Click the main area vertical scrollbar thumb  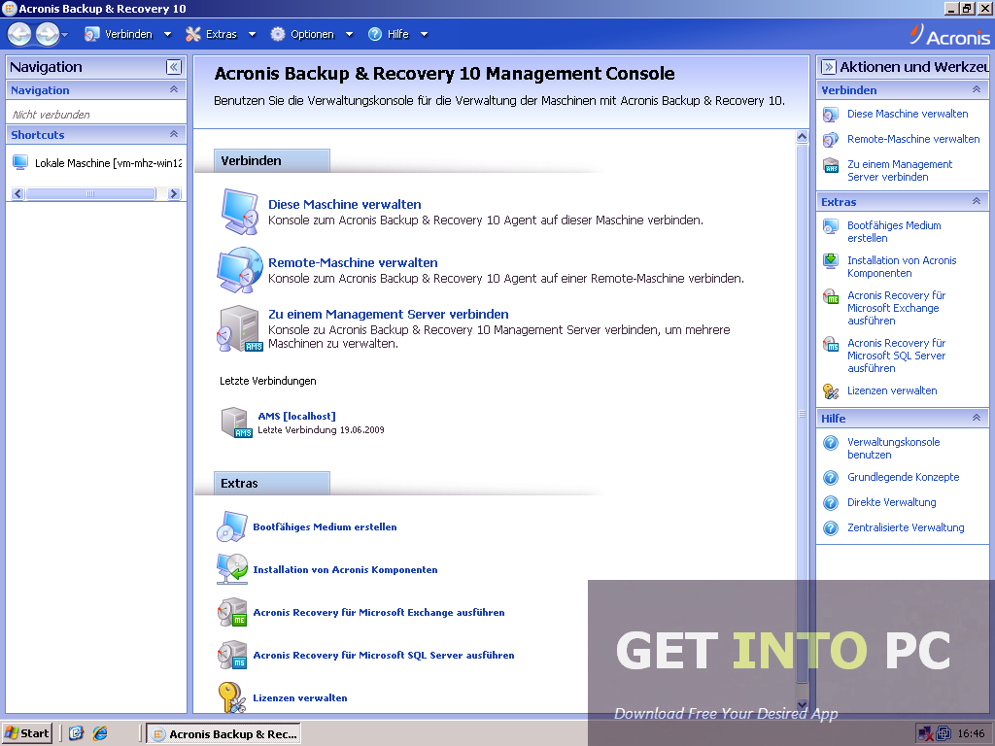[802, 414]
